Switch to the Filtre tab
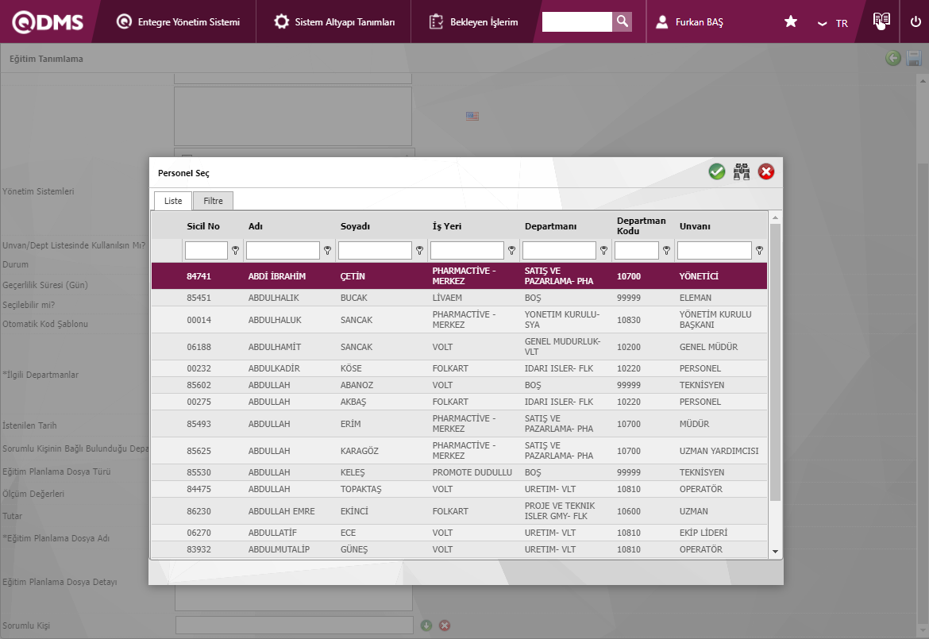This screenshot has width=929, height=639. pyautogui.click(x=213, y=201)
